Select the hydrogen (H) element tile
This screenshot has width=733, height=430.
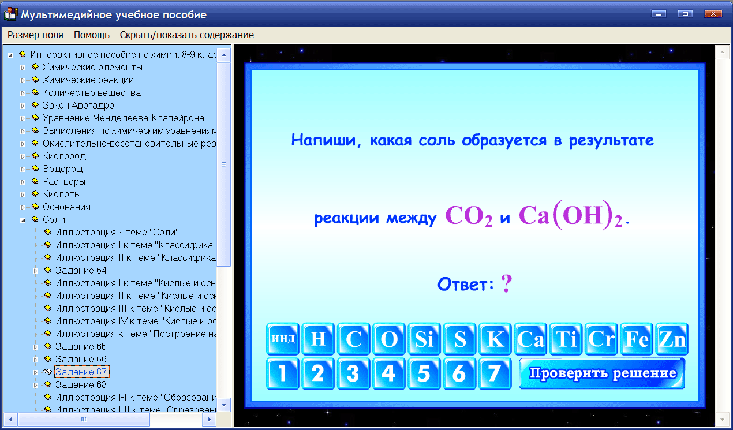point(318,339)
